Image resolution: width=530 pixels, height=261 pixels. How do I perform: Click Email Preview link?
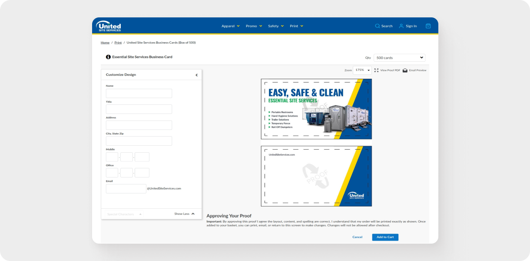coord(417,70)
